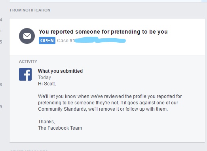Viewport: 207px width, 151px height.
Task: Click the 'Thanks,' closing line
Action: coord(46,122)
